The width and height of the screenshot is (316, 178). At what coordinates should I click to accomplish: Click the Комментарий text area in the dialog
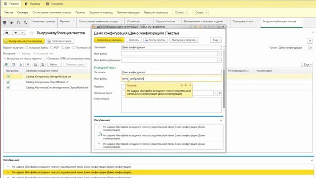point(171,105)
